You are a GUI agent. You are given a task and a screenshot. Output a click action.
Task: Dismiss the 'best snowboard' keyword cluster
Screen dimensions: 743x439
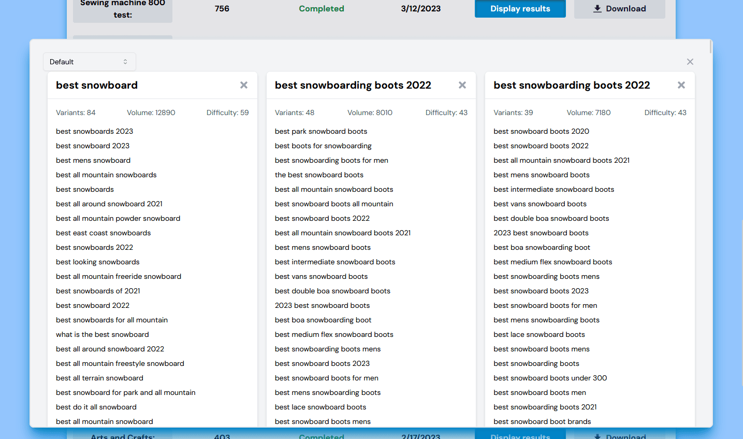[x=243, y=85]
